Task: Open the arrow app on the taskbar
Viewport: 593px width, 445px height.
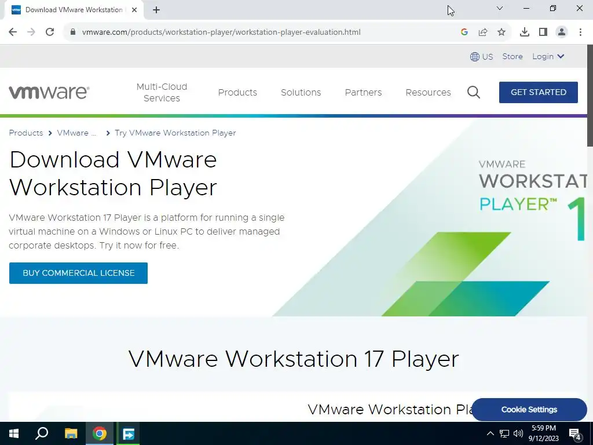Action: 128,433
